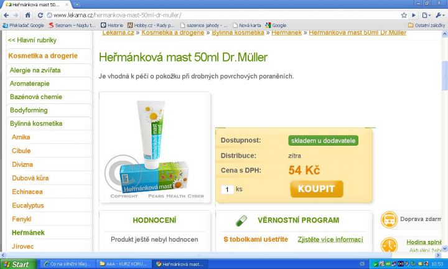Click the Heřmánková mast product title
The height and width of the screenshot is (269, 448).
pyautogui.click(x=183, y=57)
